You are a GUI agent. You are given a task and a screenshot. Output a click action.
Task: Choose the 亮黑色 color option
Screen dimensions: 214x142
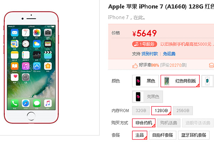[x=147, y=97]
